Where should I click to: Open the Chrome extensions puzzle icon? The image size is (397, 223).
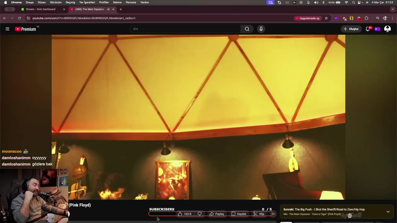[x=366, y=18]
